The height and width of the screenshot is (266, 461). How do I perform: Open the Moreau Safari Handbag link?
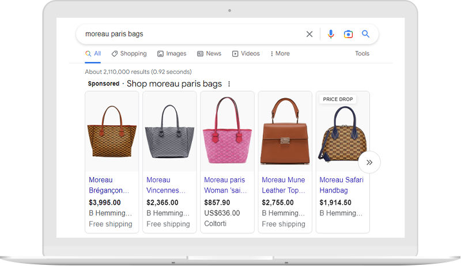[342, 185]
